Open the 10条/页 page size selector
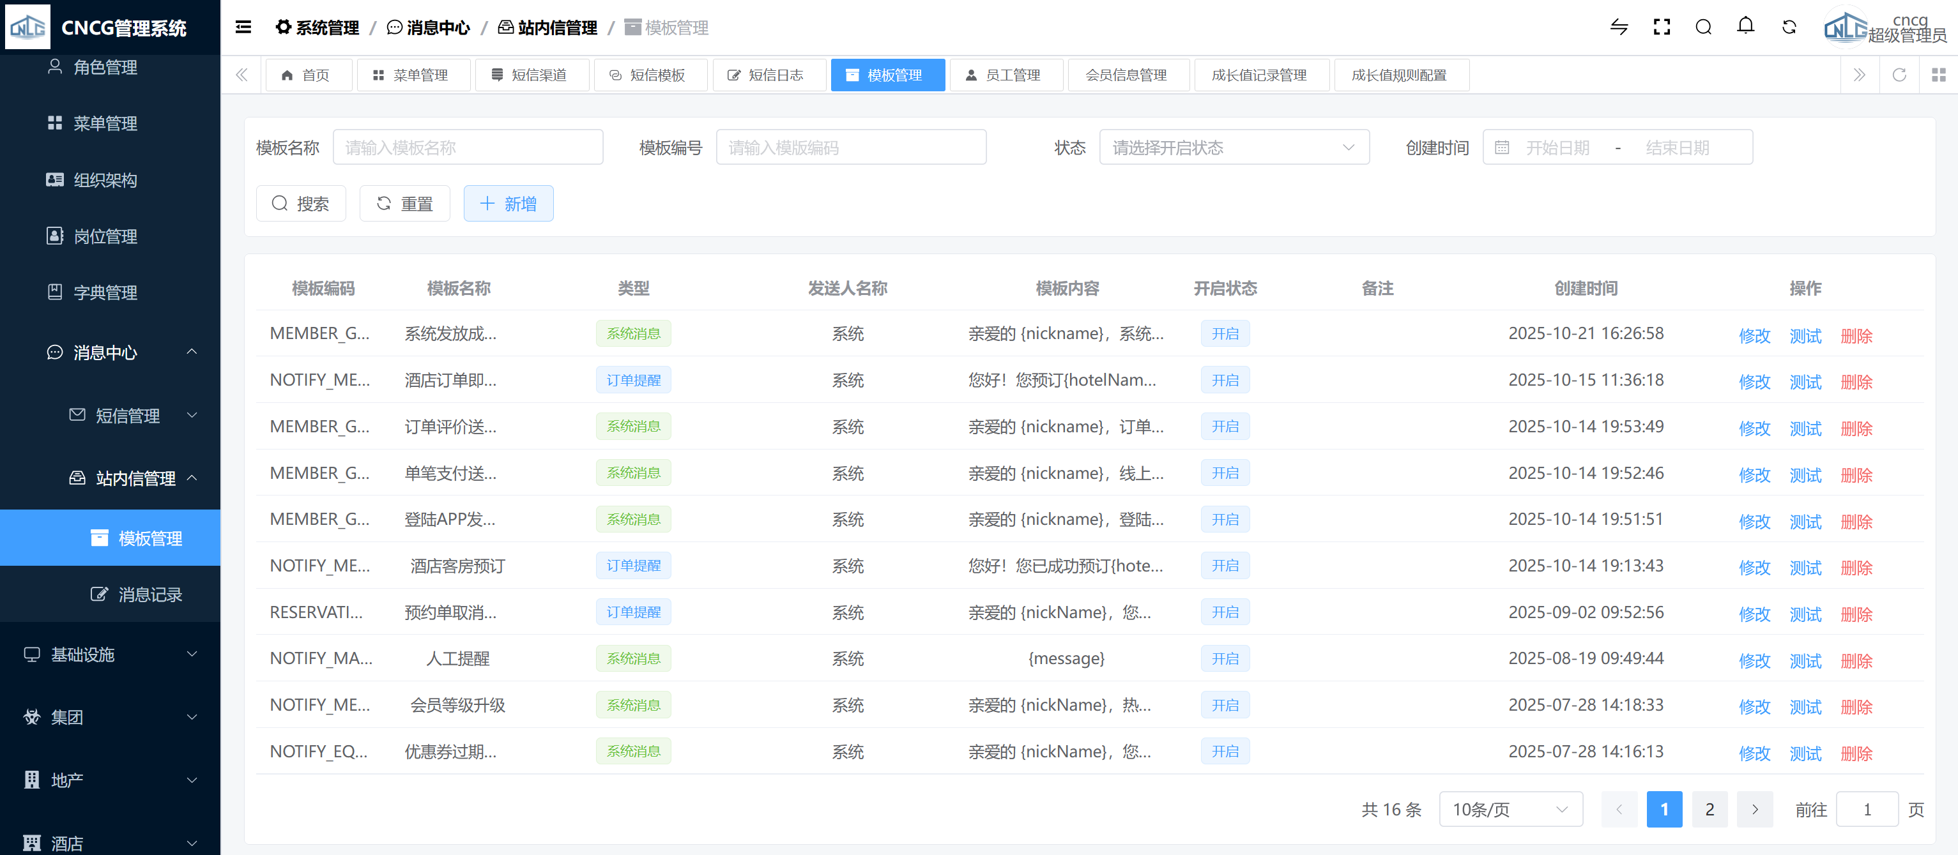Screen dimensions: 1958x855 pyautogui.click(x=1510, y=810)
